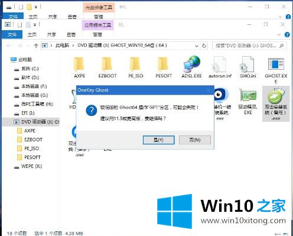Close the OneKey Ghost dialog
This screenshot has height=236, width=293.
click(209, 90)
